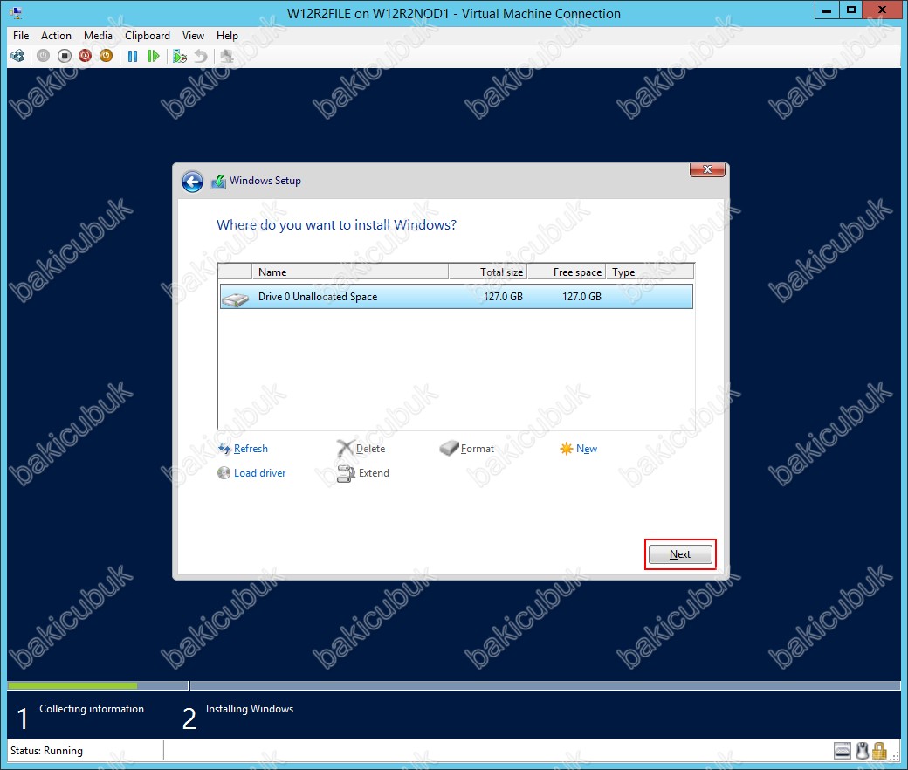
Task: Click the Name column header
Action: (350, 272)
